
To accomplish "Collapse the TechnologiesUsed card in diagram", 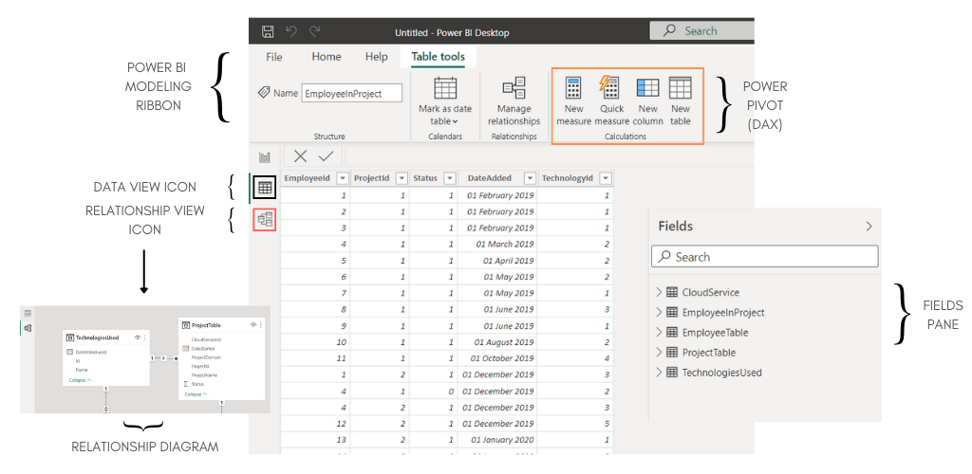I will tap(81, 380).
